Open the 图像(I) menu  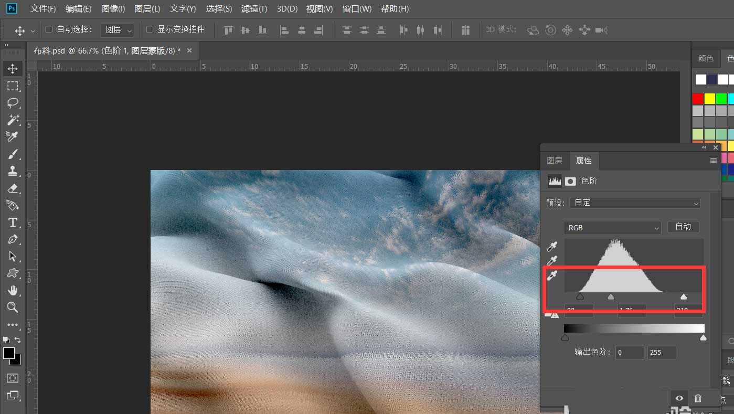[x=113, y=9]
